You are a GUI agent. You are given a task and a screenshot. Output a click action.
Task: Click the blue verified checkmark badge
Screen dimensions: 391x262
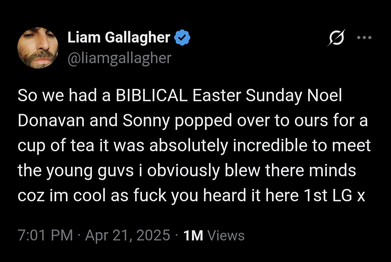coord(182,37)
